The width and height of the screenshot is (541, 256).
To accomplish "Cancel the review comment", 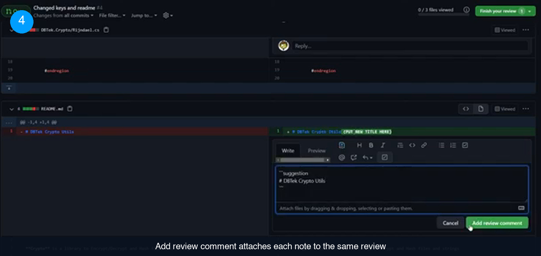I will tap(450, 223).
